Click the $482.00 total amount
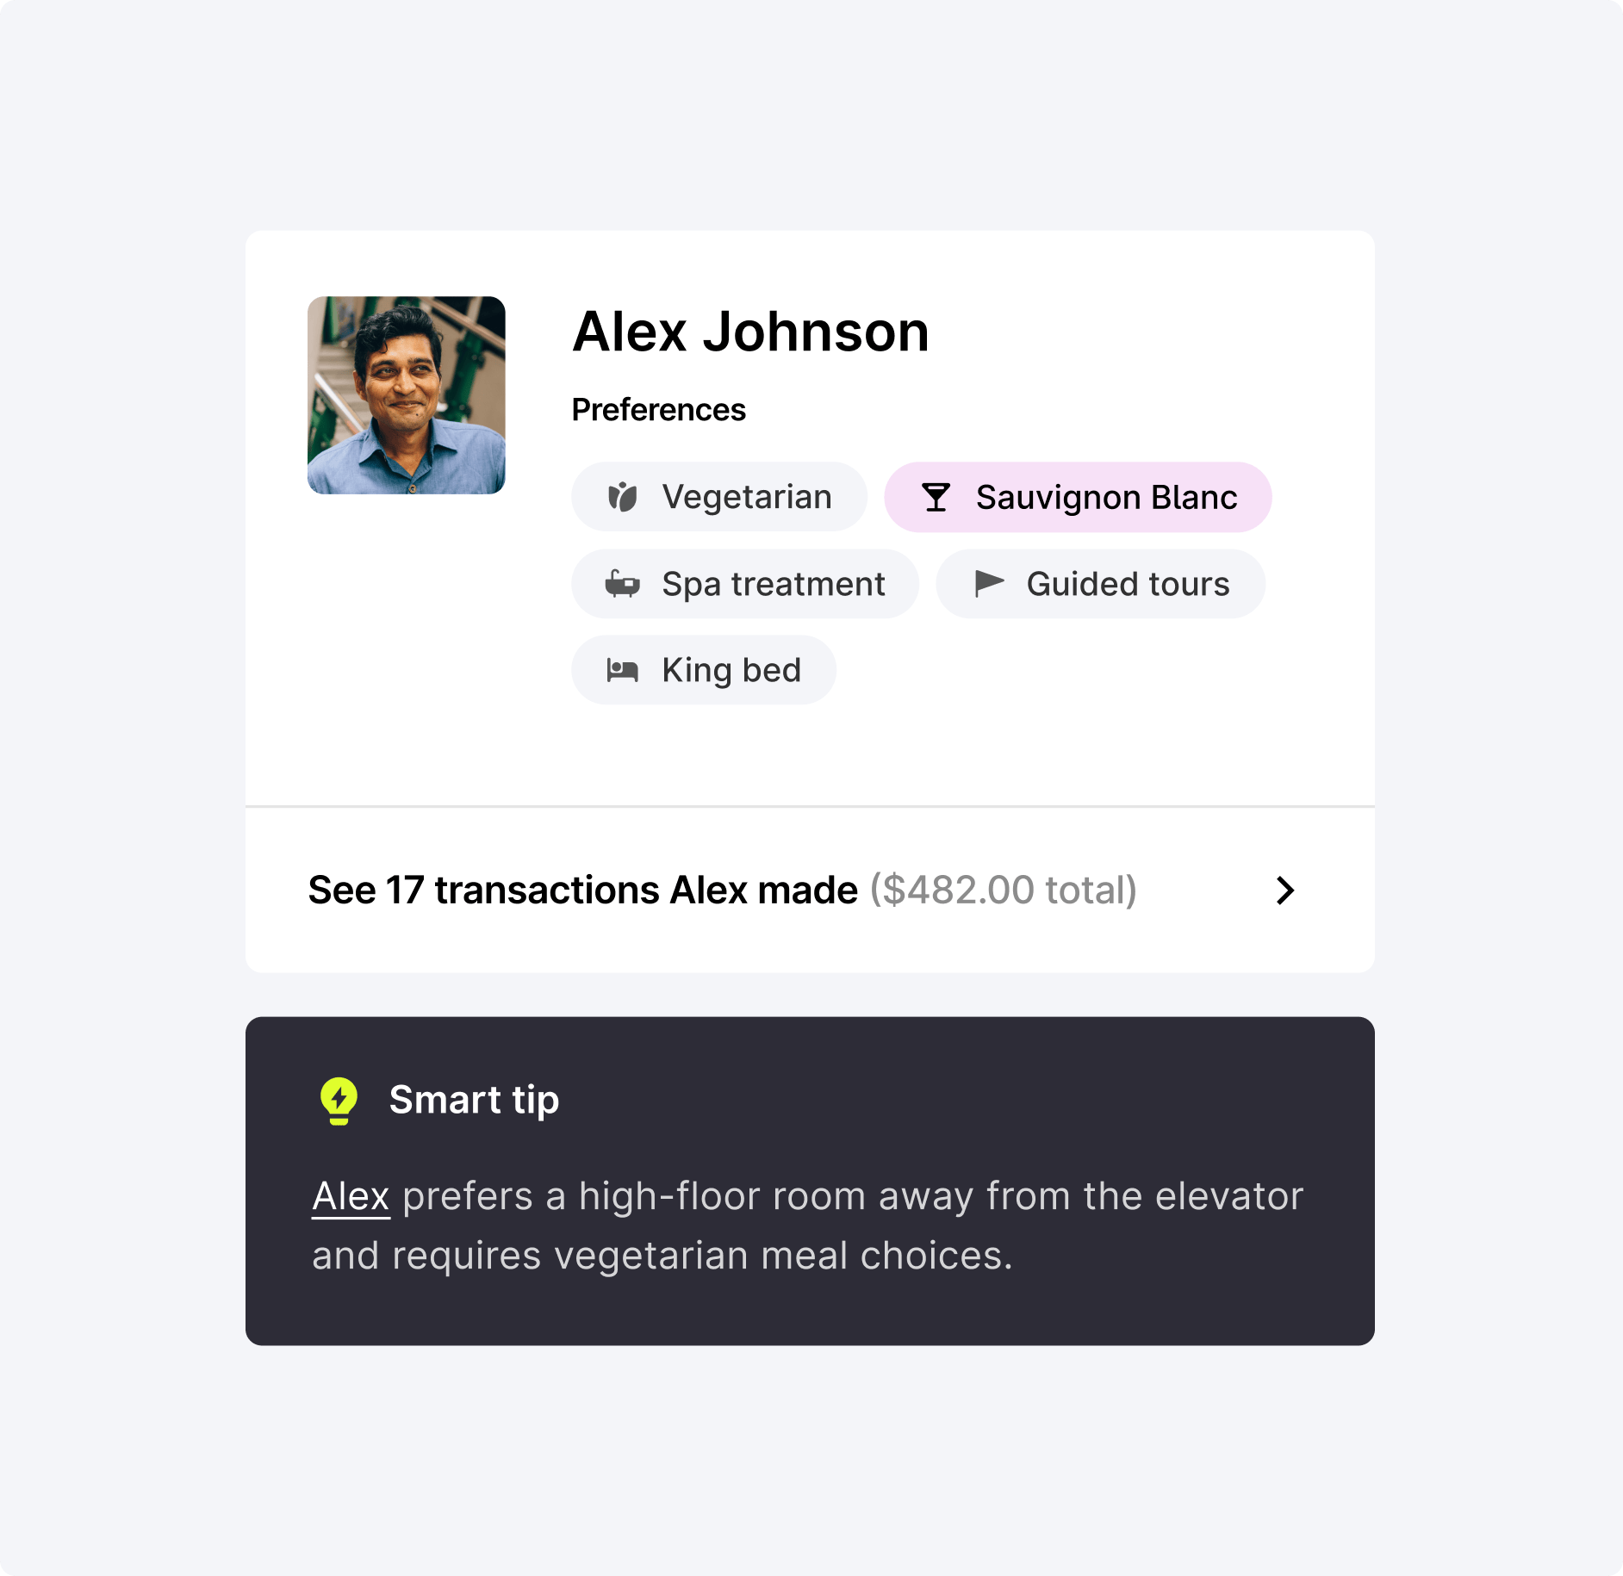Screen dimensions: 1623x1576 point(1002,890)
